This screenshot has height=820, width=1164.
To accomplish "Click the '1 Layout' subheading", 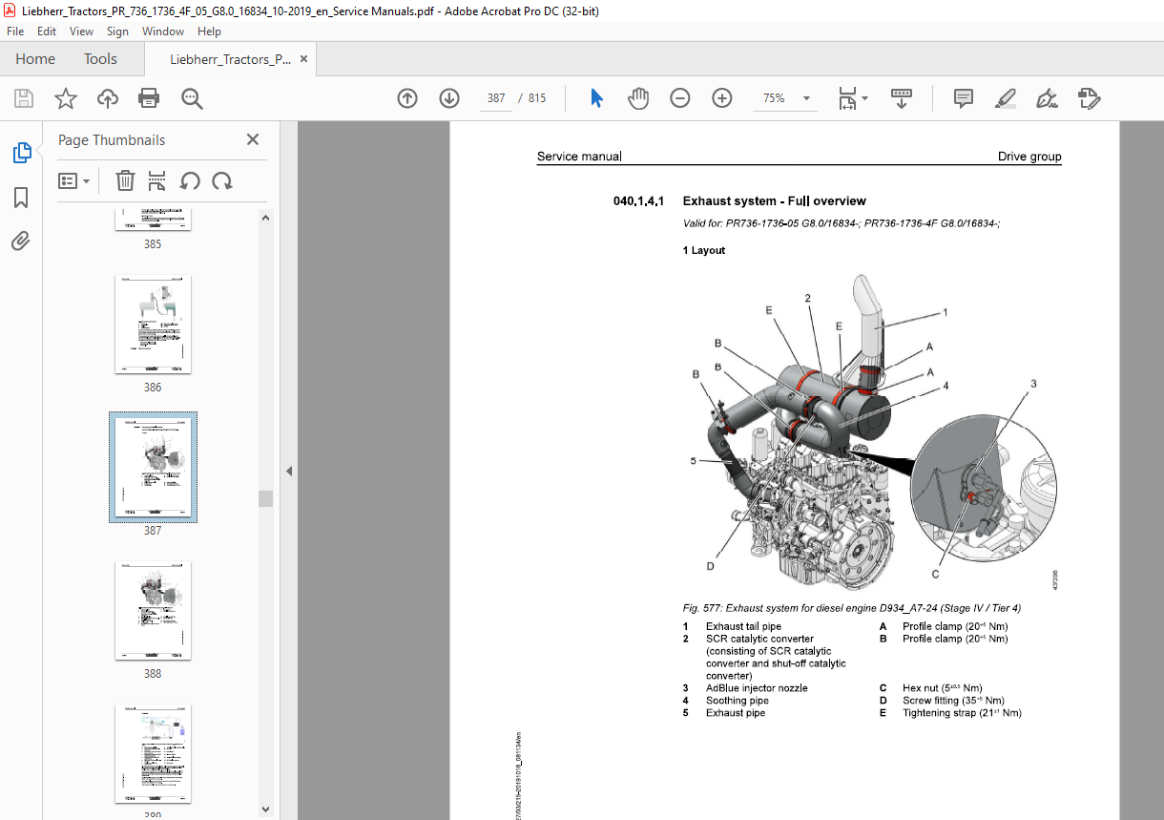I will pyautogui.click(x=704, y=251).
